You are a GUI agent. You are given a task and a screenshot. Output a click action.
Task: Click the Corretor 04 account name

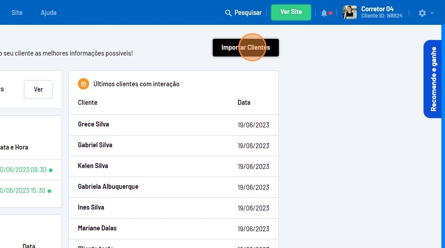[377, 9]
